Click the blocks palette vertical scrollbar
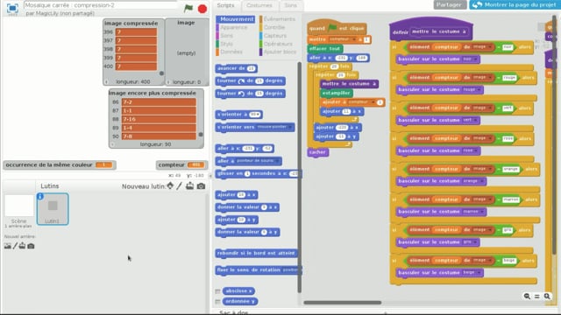Screen dimensions: 561x315 click(300, 177)
